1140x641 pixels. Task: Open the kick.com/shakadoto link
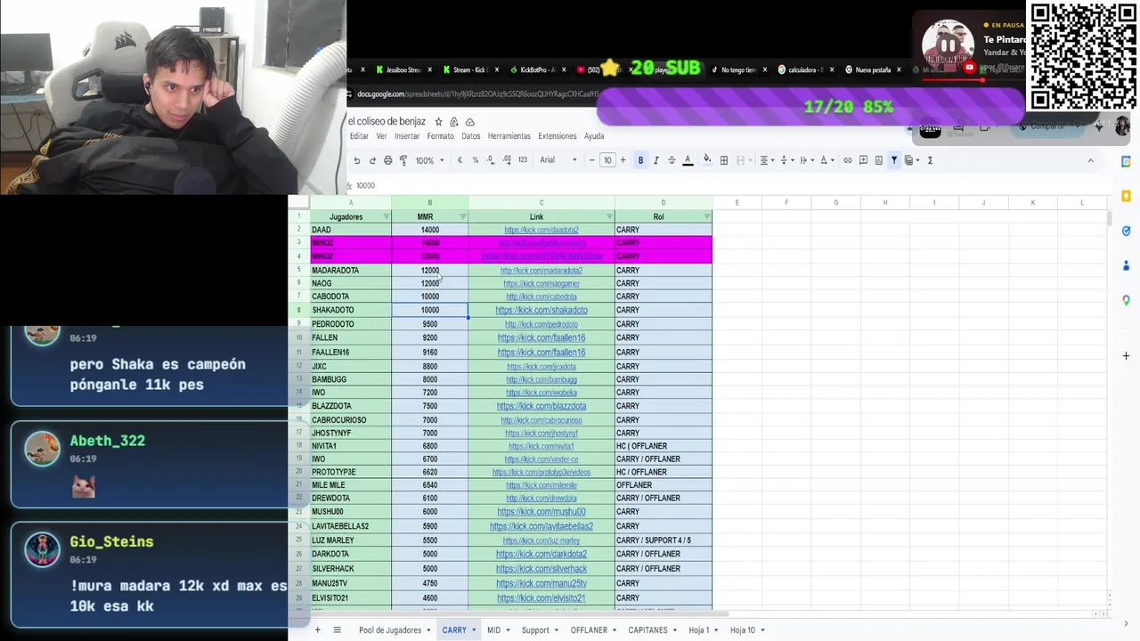pyautogui.click(x=541, y=310)
